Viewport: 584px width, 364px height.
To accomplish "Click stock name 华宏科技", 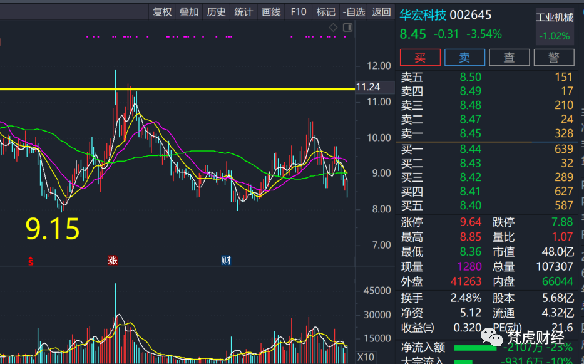I will [x=423, y=15].
